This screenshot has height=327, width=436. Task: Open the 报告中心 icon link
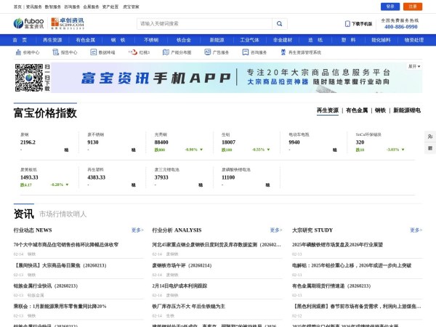[65, 53]
